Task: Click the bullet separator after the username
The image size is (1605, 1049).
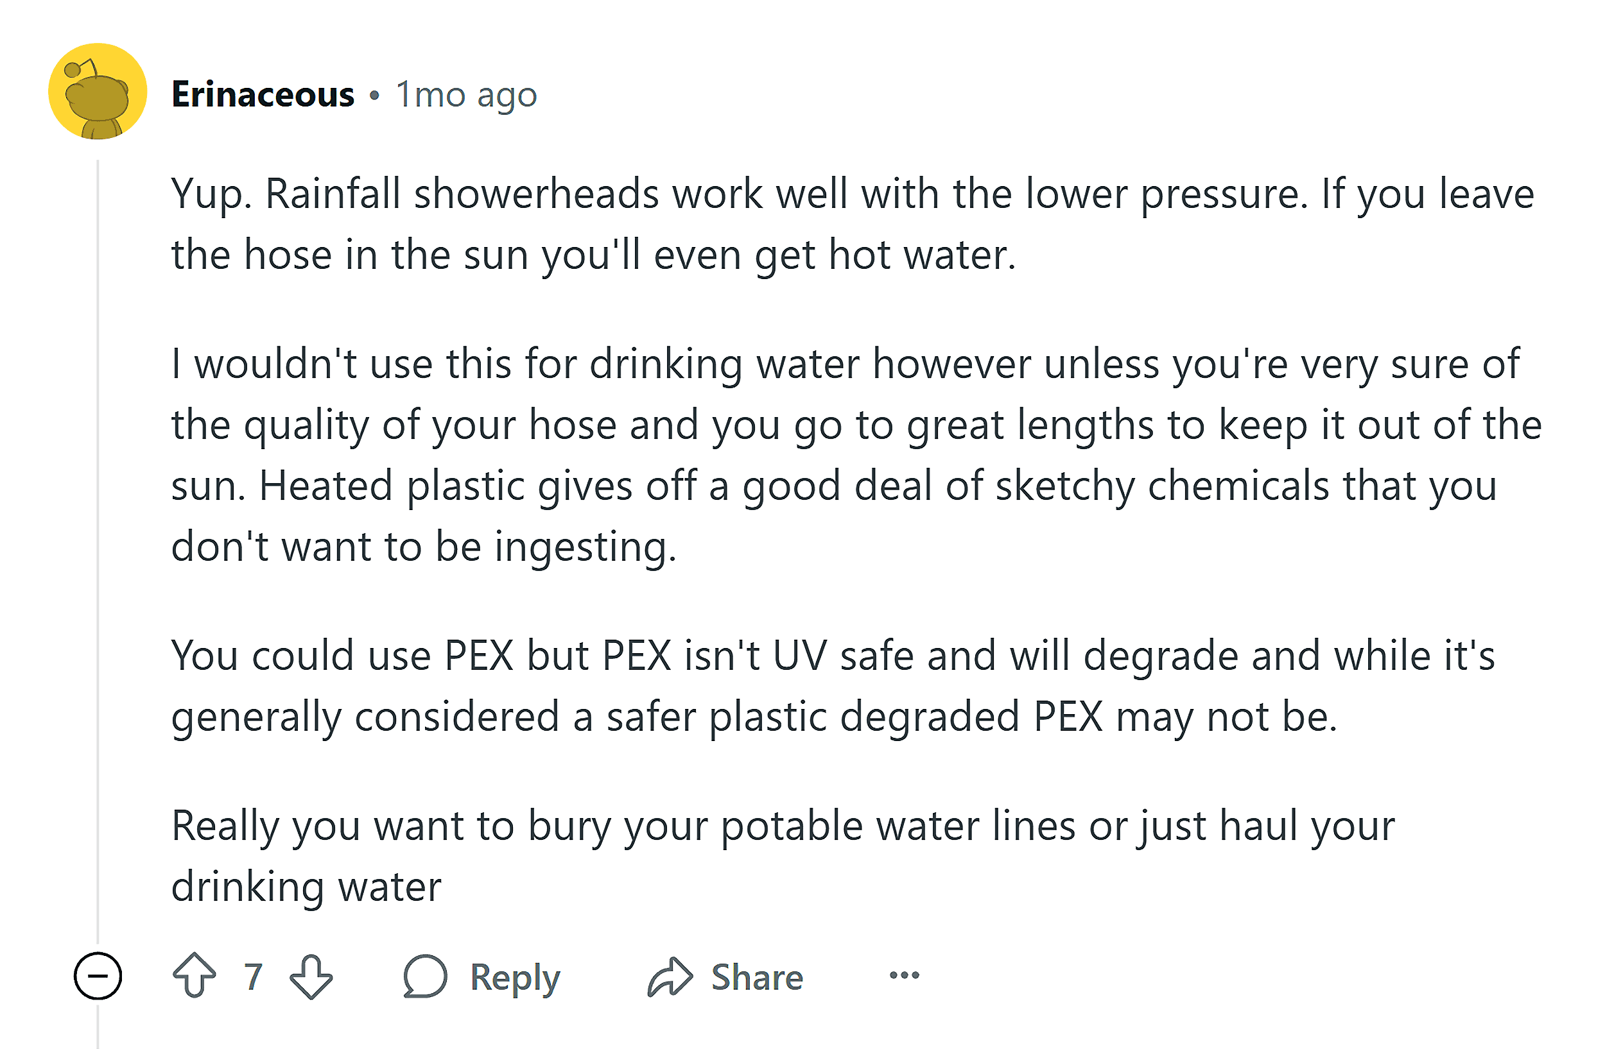Action: [x=375, y=96]
